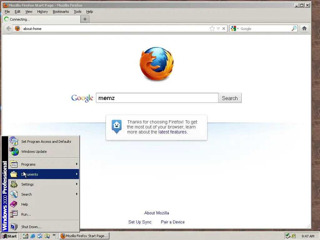Screen dimensions: 320x240
Task: Click the Search button next to memz
Action: tap(230, 98)
